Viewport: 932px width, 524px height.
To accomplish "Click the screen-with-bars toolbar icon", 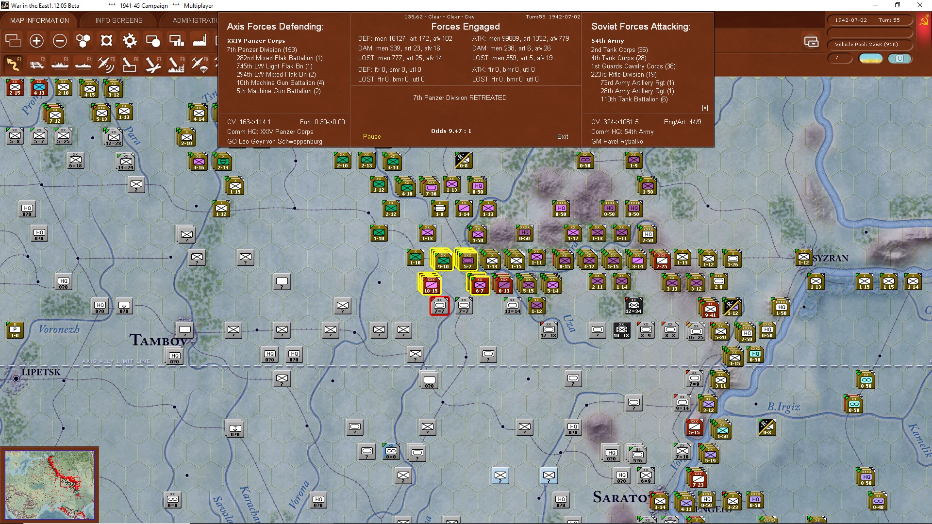I will pyautogui.click(x=176, y=41).
